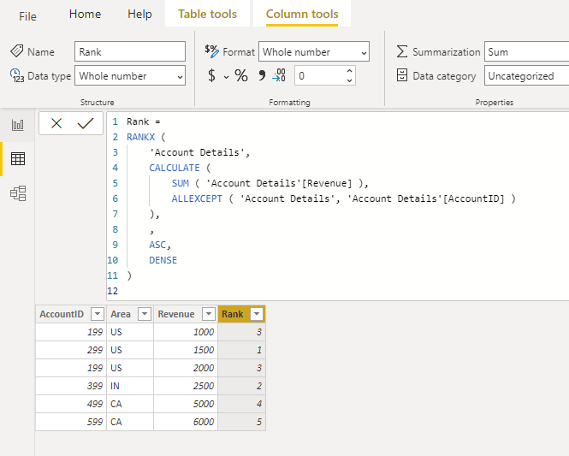Click CALCULATE keyword in formula line 4
569x456 pixels.
(x=175, y=168)
